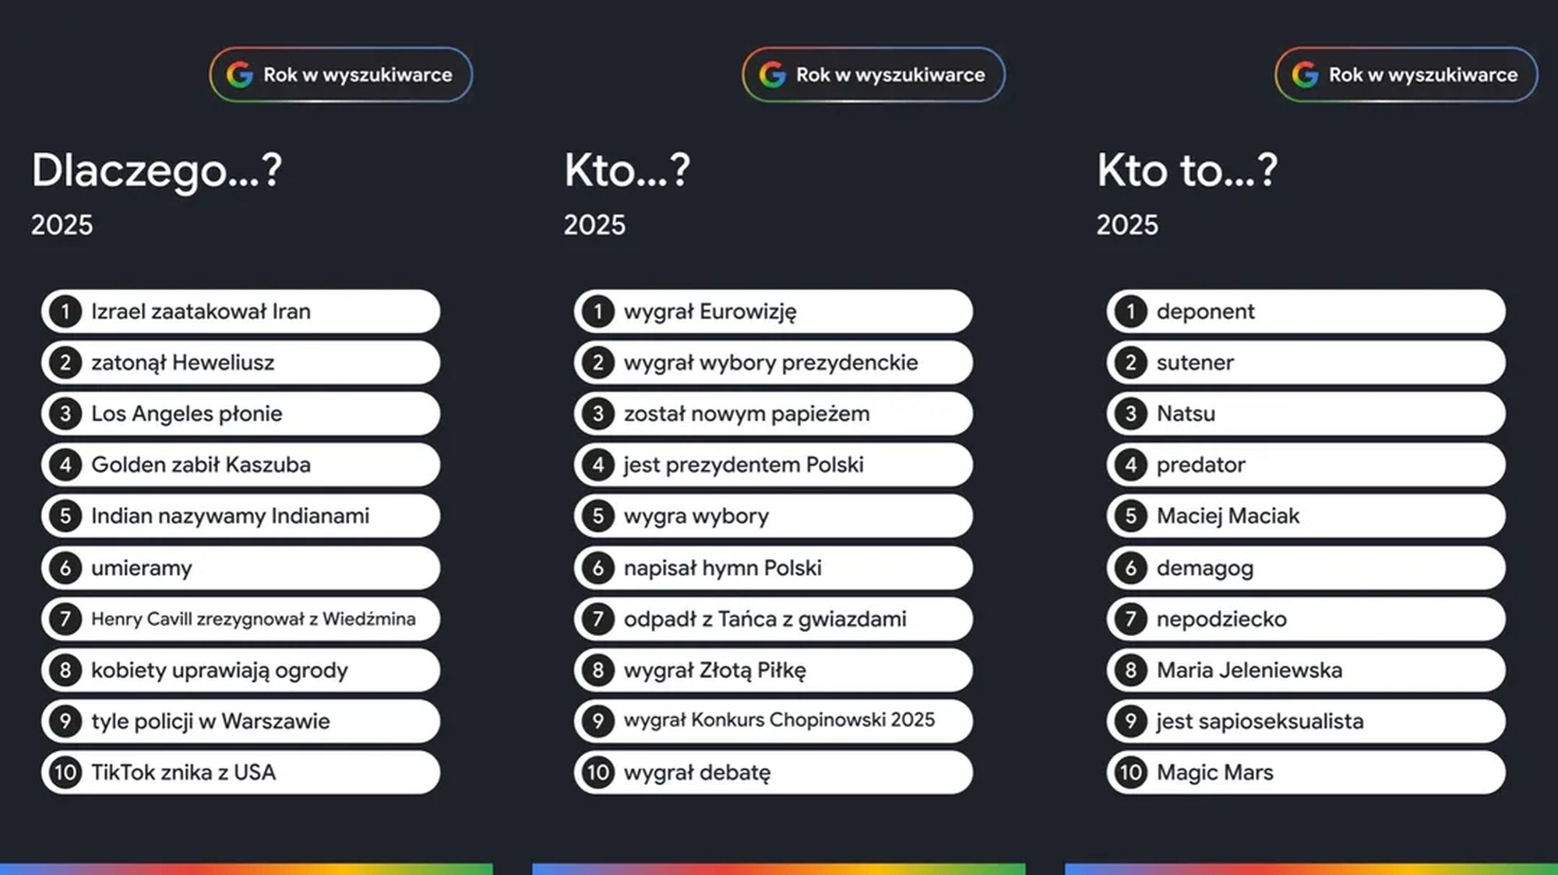Select the deponent entry
1558x875 pixels.
point(1306,312)
